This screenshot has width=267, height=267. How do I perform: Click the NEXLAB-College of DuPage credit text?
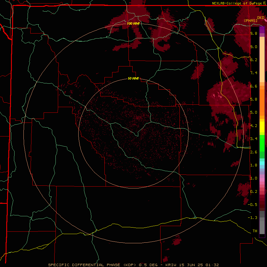click(237, 3)
